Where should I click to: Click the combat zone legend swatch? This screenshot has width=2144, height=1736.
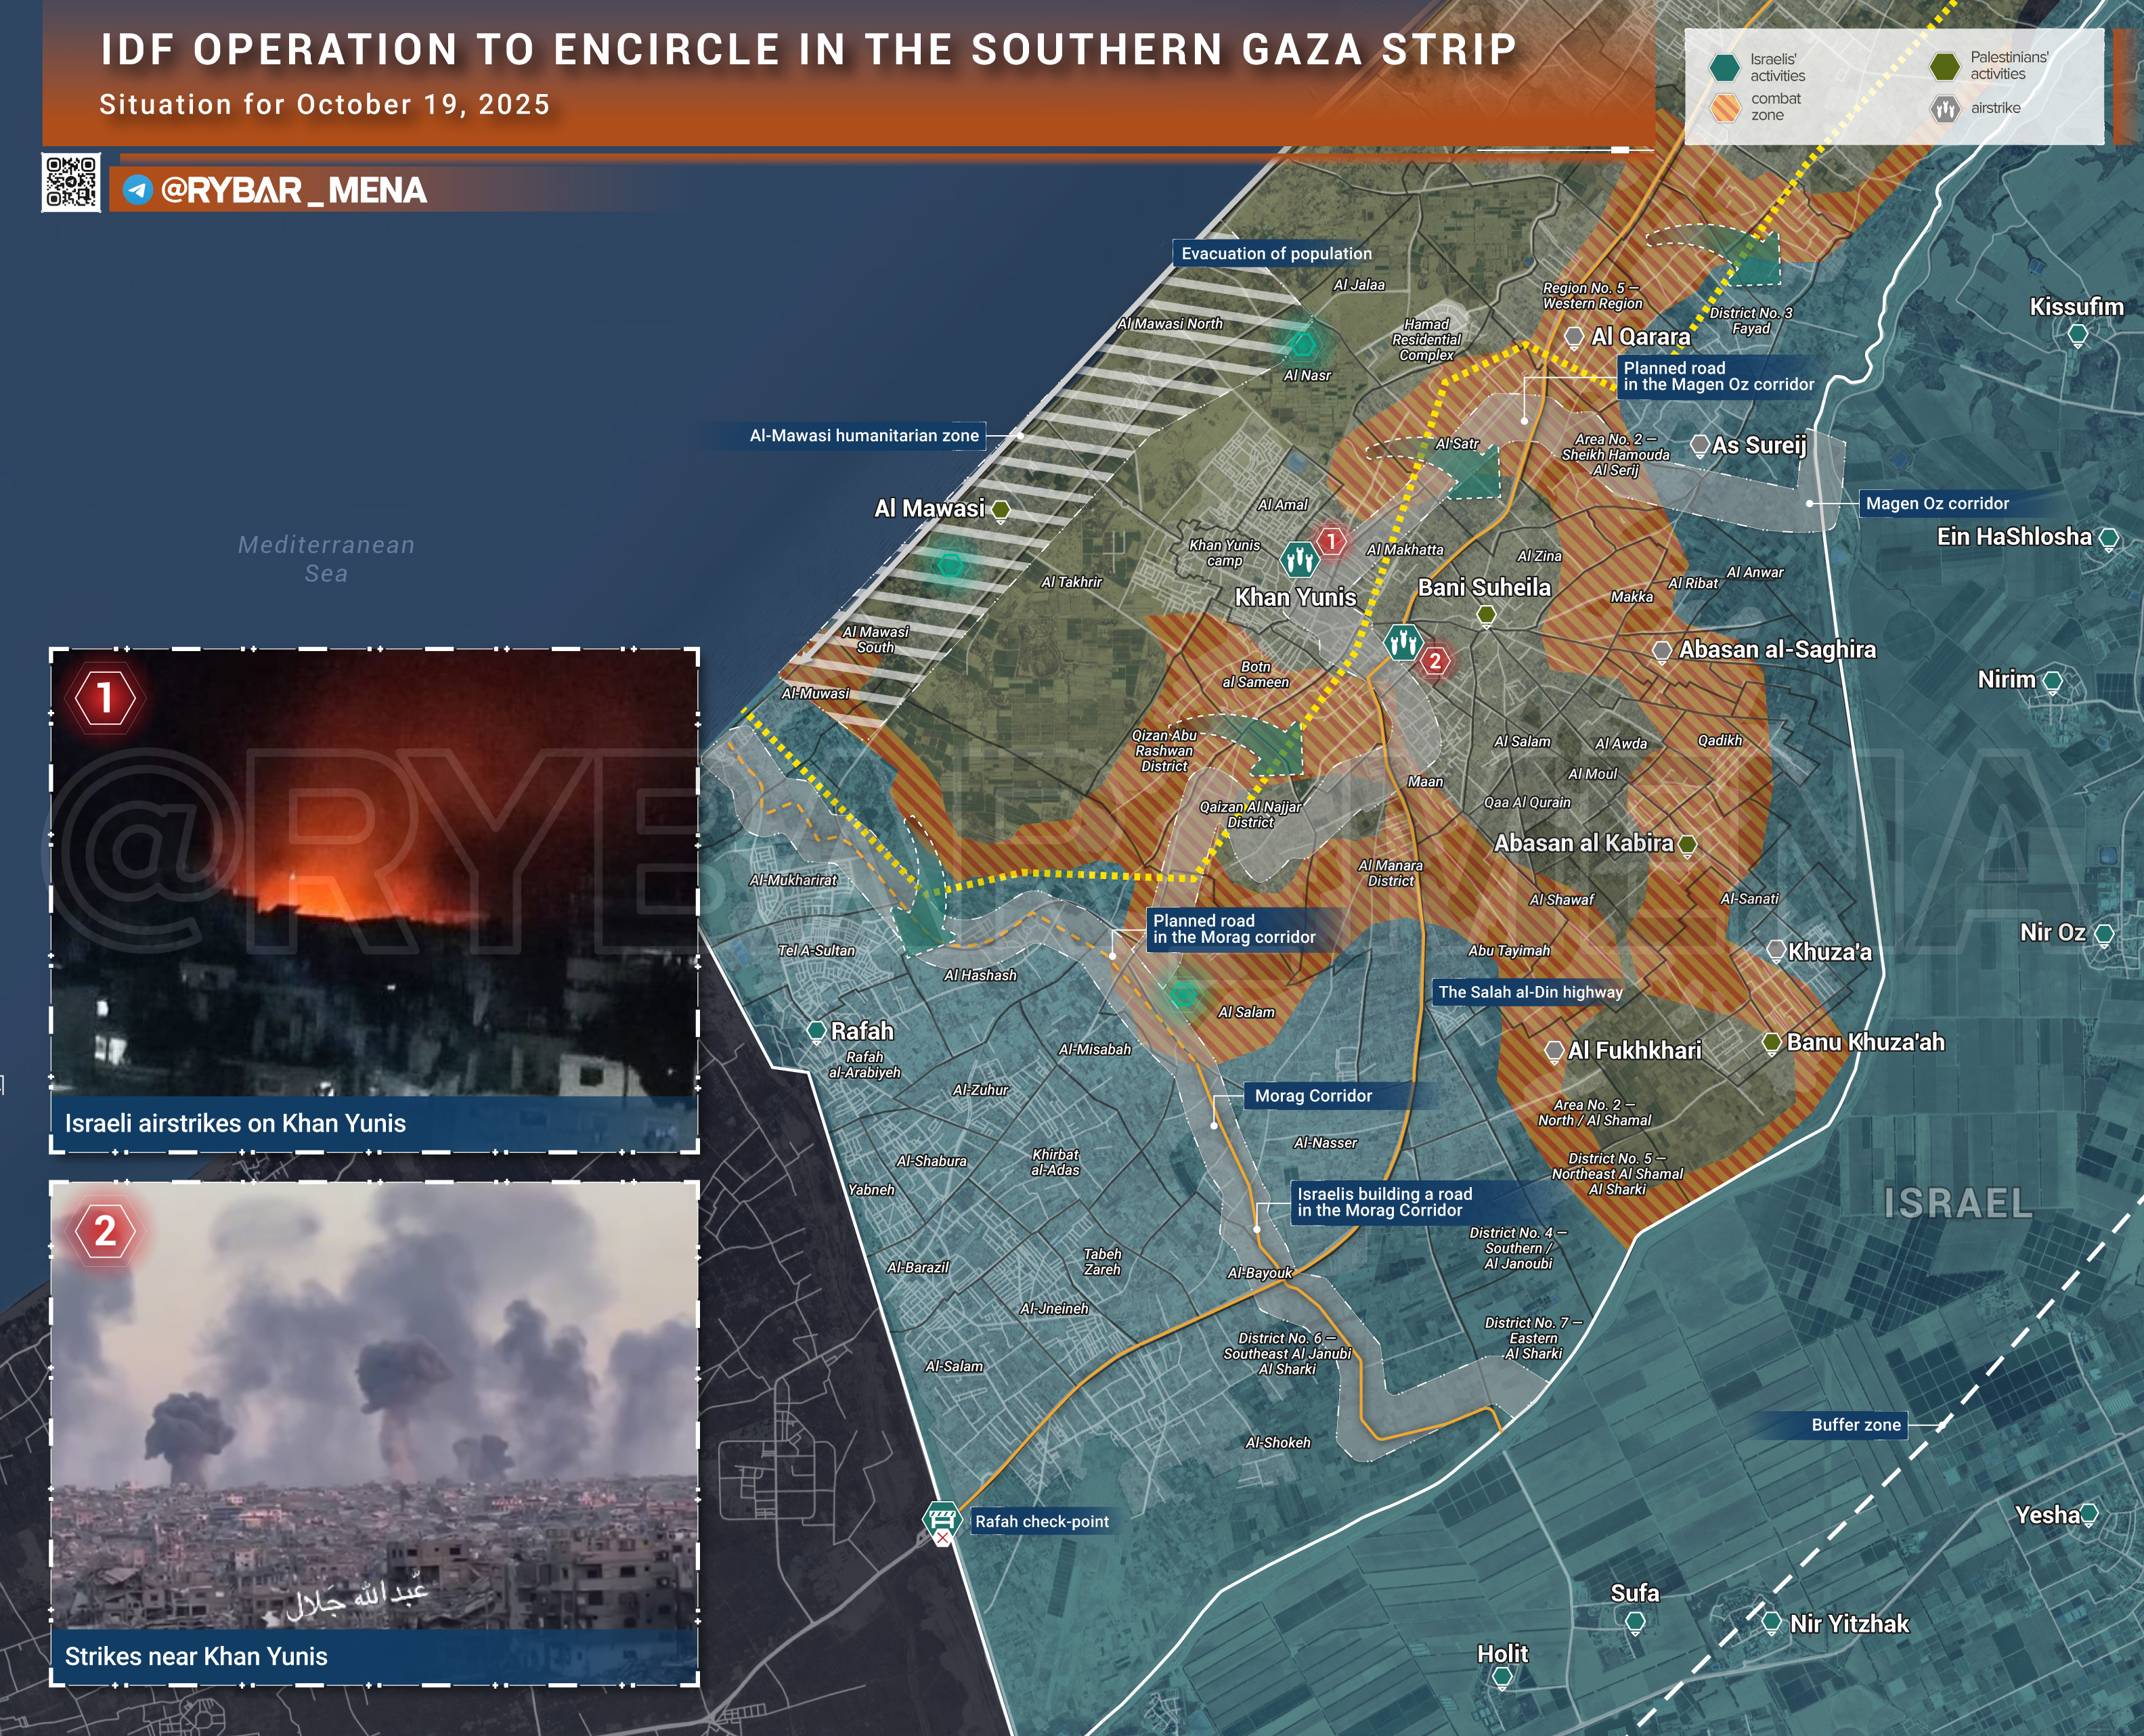pyautogui.click(x=1725, y=107)
